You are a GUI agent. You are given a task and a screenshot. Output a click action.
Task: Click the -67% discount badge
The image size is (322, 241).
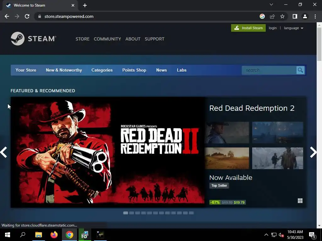click(215, 202)
